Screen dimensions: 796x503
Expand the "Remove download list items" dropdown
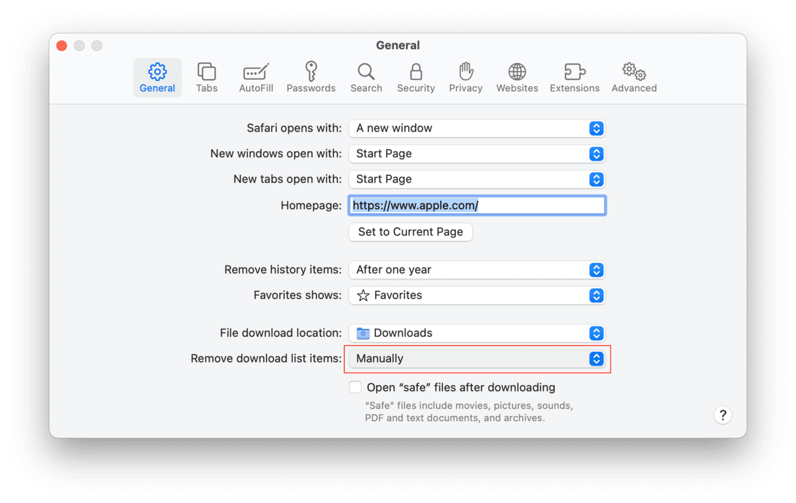coord(477,358)
